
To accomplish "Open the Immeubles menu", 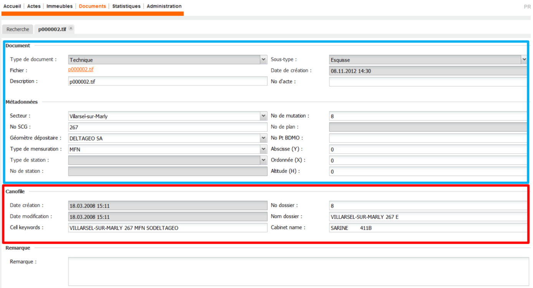I will (60, 6).
